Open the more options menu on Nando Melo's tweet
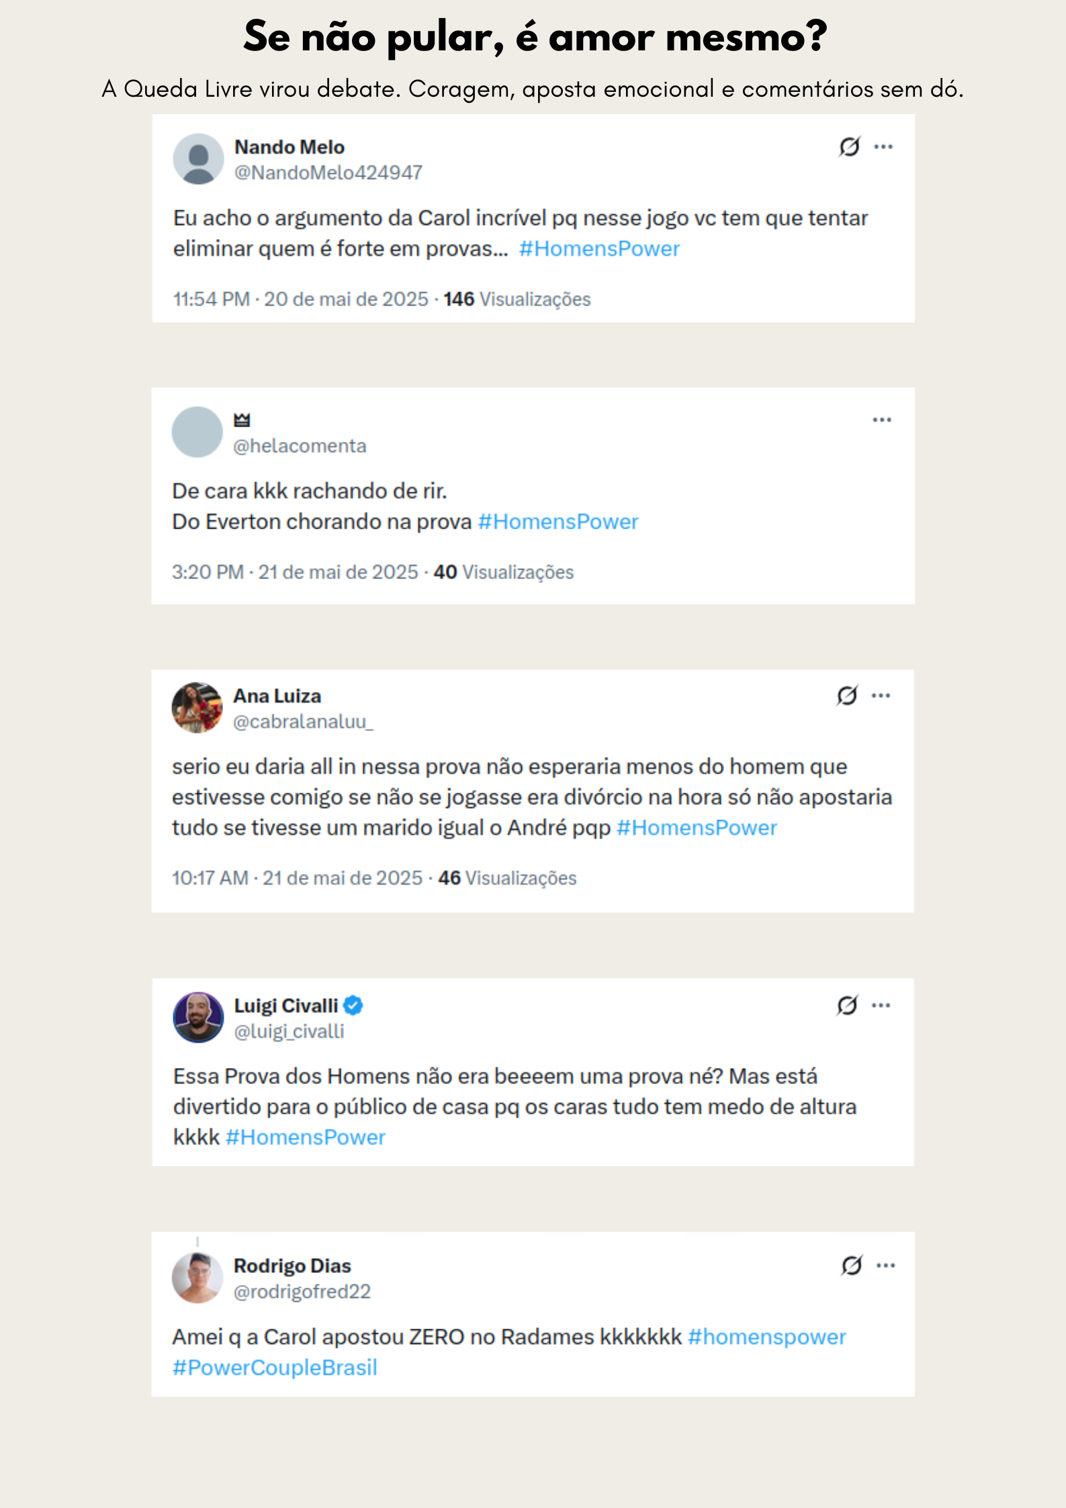Viewport: 1066px width, 1508px height. pos(883,146)
